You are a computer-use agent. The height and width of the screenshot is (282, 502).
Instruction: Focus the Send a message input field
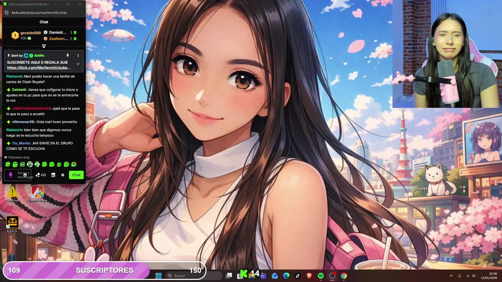(x=18, y=175)
